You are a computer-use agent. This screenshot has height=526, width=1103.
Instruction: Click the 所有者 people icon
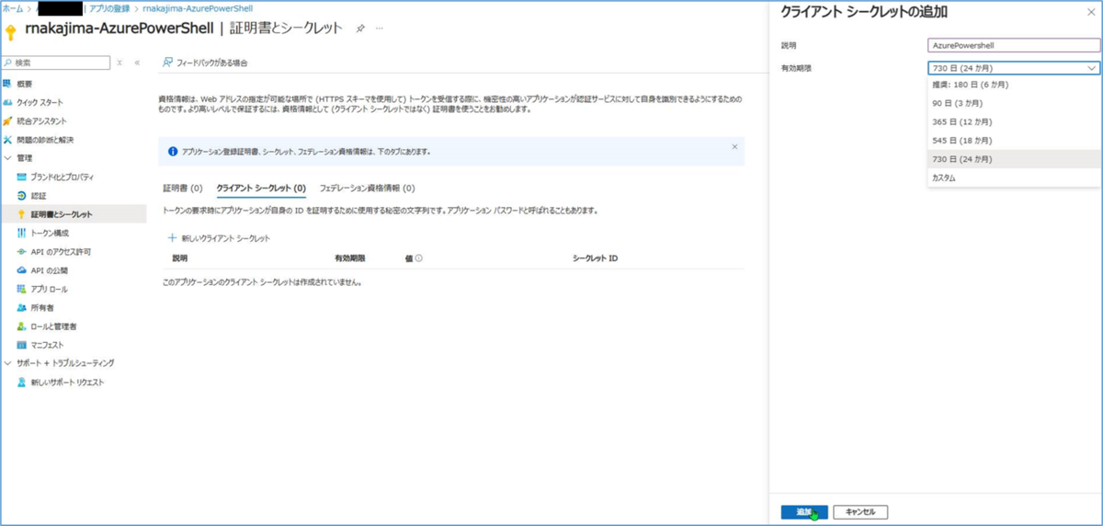tap(22, 308)
